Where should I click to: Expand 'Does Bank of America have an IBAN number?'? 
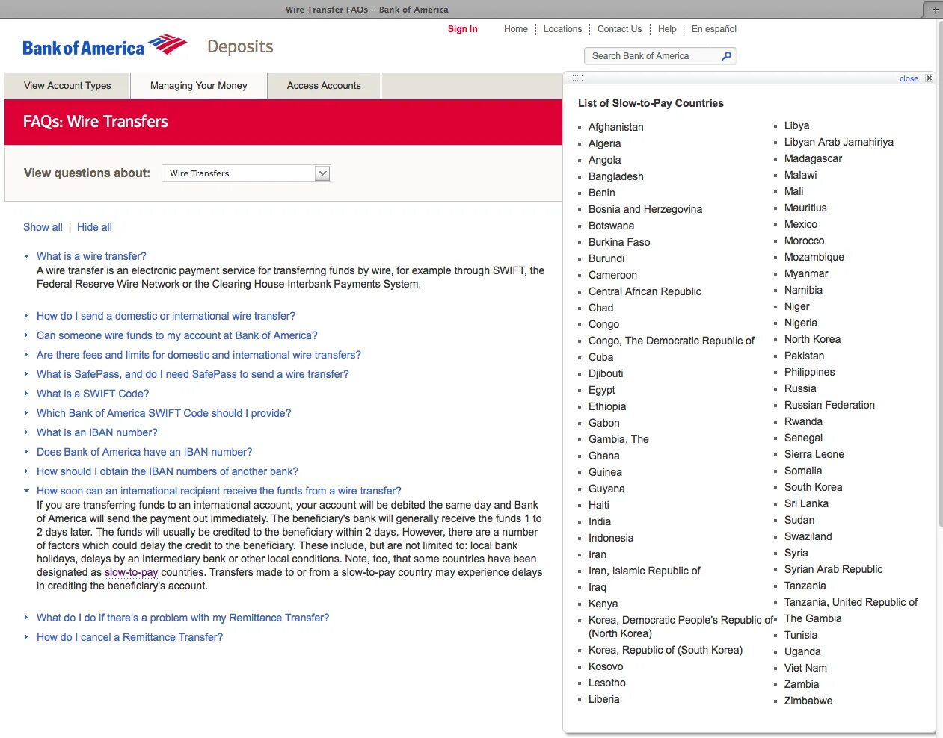(x=144, y=452)
